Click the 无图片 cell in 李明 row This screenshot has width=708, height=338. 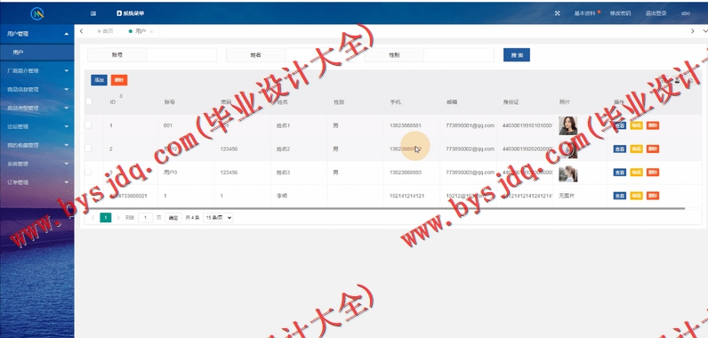tap(567, 196)
